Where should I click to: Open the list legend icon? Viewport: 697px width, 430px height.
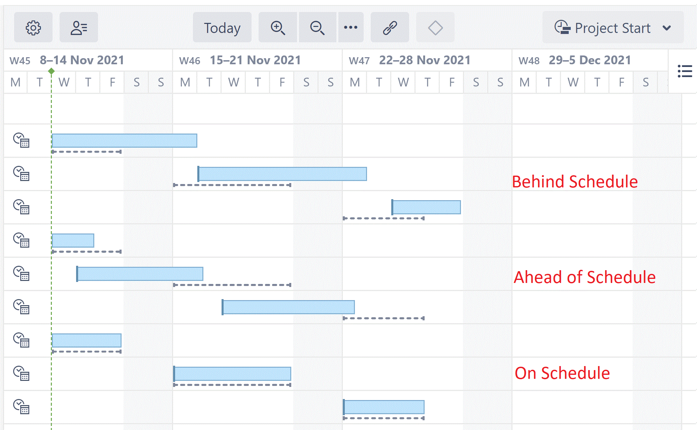tap(685, 71)
